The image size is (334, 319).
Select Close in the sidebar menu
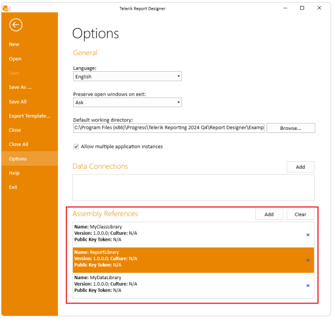pos(15,130)
